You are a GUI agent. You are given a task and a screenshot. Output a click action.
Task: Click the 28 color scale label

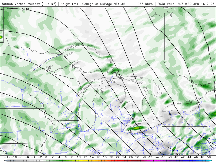coord(137,157)
